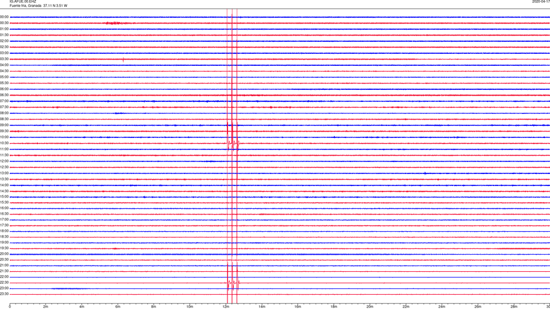Click the 21:00 trace label
Image resolution: width=550 pixels, height=309 pixels.
[5, 265]
